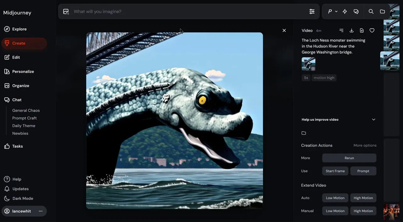Open the personalization profile dropdown arrow

336,12
